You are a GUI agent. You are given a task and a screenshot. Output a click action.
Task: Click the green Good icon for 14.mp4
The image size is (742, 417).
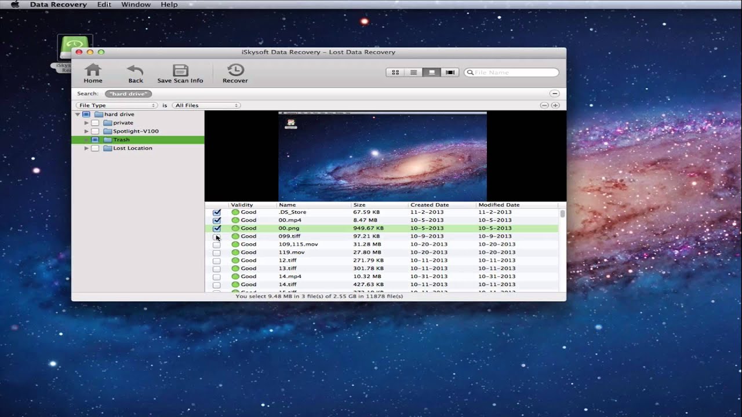coord(235,276)
